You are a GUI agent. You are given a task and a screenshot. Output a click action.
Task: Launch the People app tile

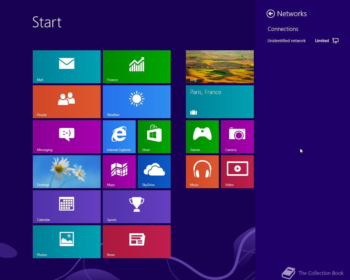pyautogui.click(x=67, y=102)
